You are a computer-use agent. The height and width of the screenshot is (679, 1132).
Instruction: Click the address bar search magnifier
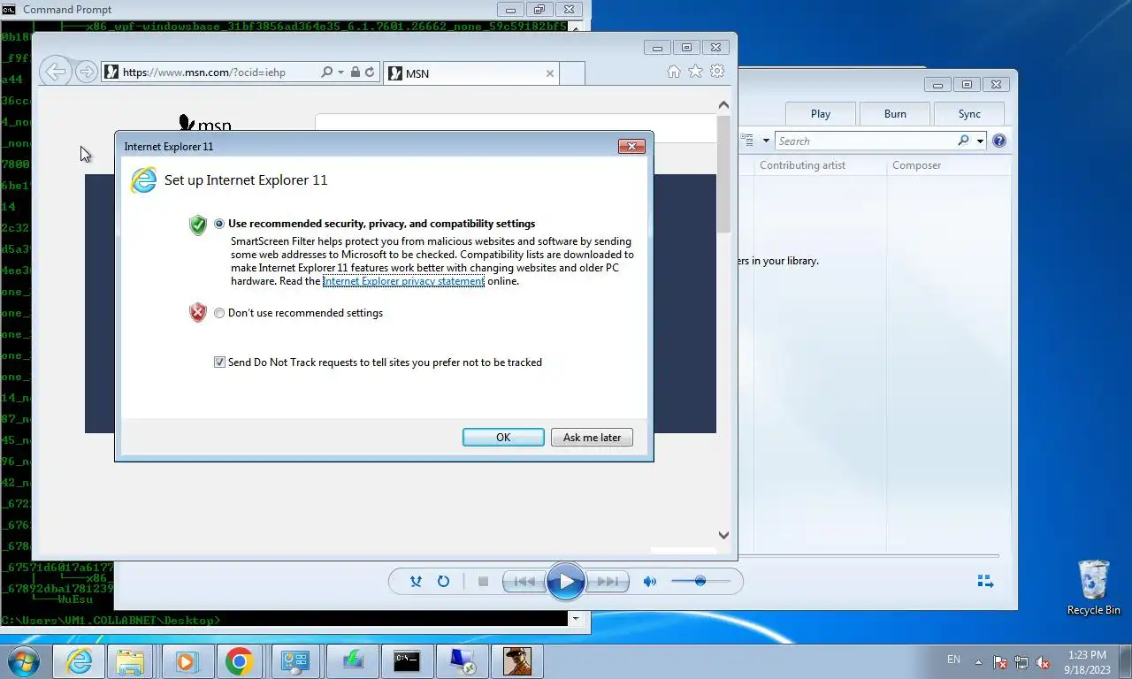(x=327, y=72)
